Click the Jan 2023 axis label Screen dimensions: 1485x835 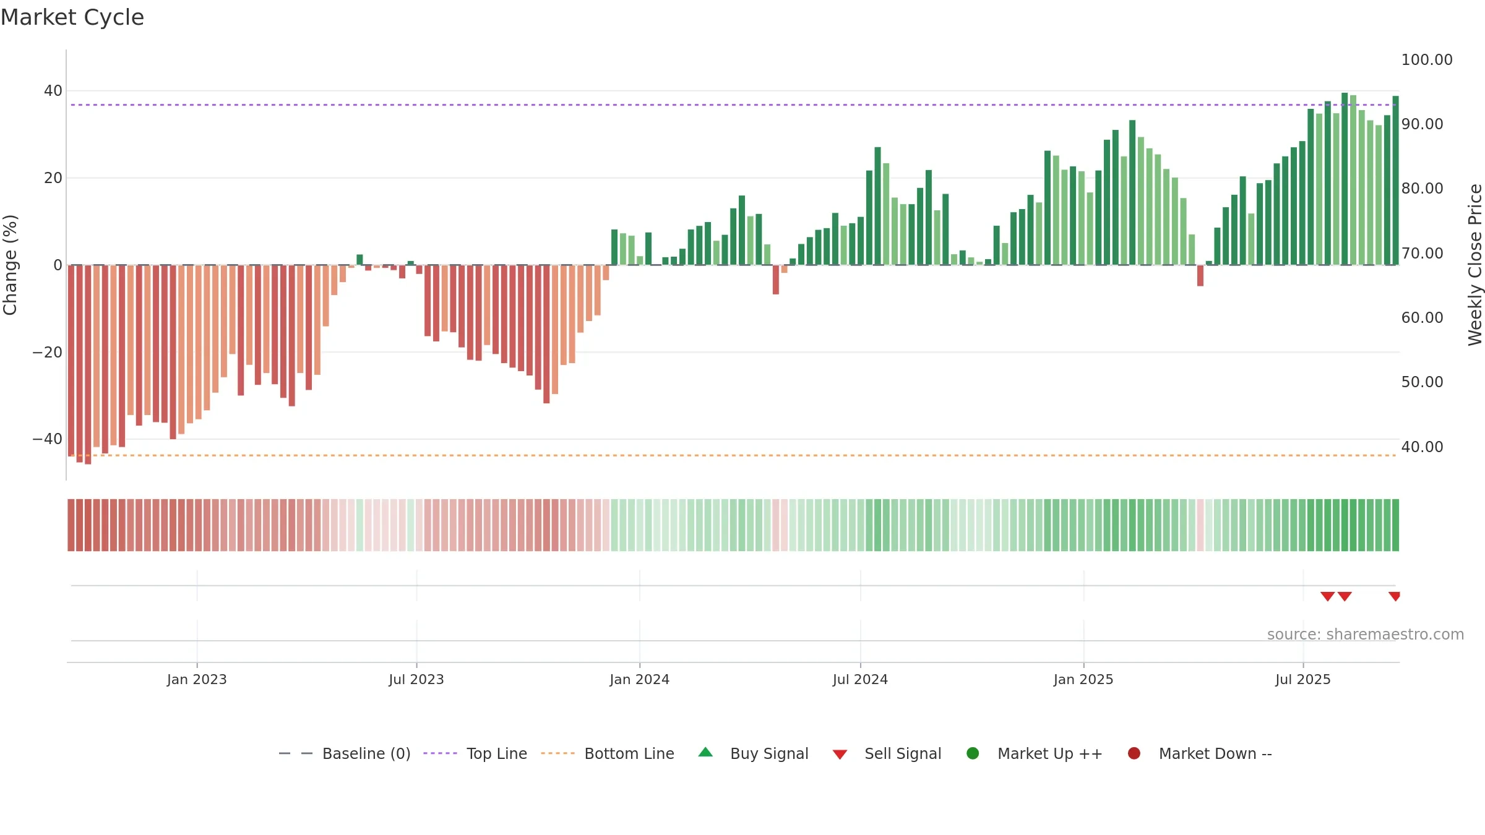(197, 679)
